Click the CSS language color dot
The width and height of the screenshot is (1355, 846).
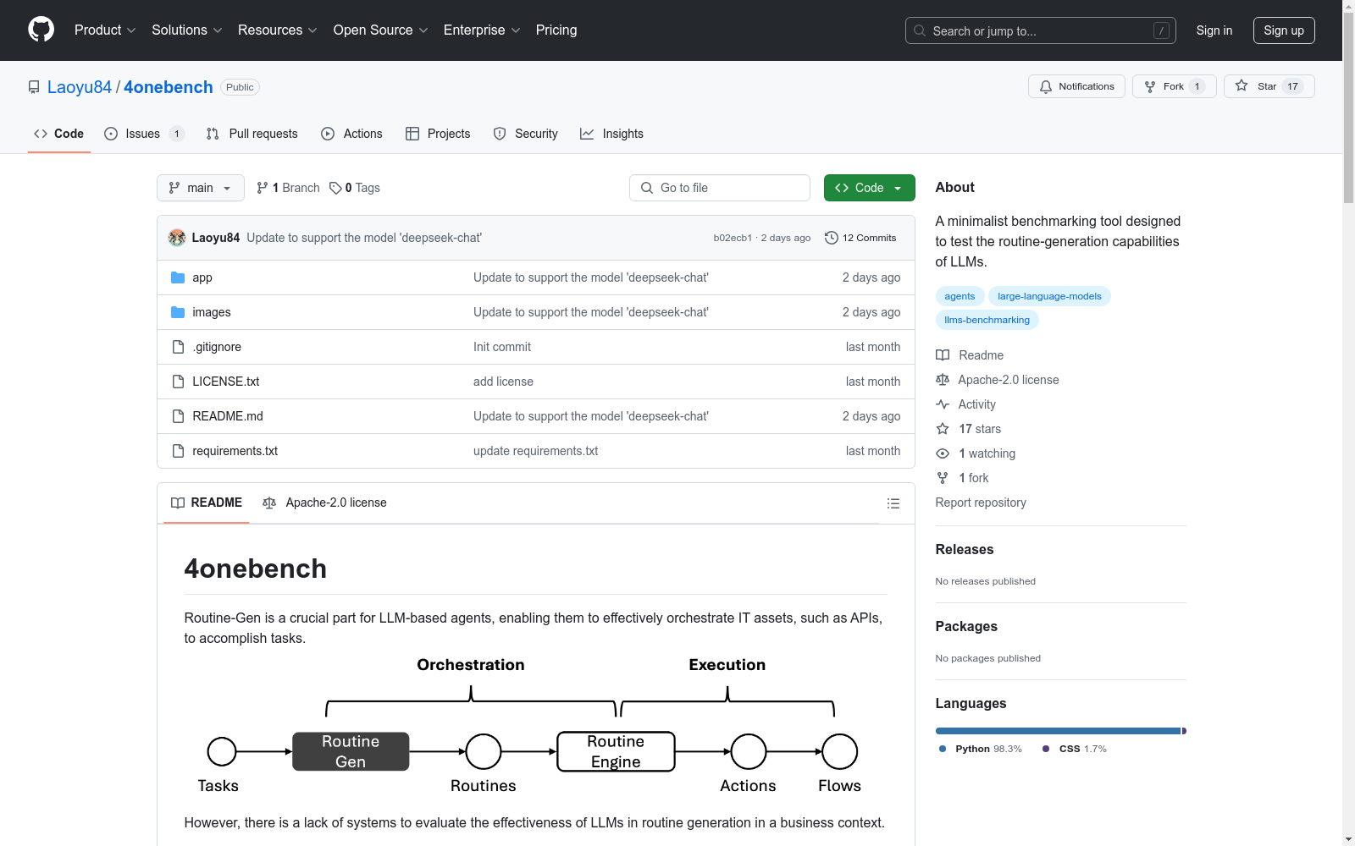pyautogui.click(x=1046, y=749)
